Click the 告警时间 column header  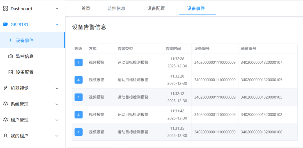(173, 49)
